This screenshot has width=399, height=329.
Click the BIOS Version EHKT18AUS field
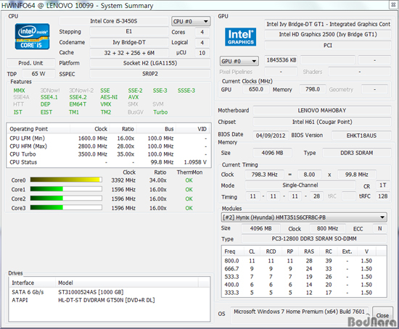[x=361, y=136]
